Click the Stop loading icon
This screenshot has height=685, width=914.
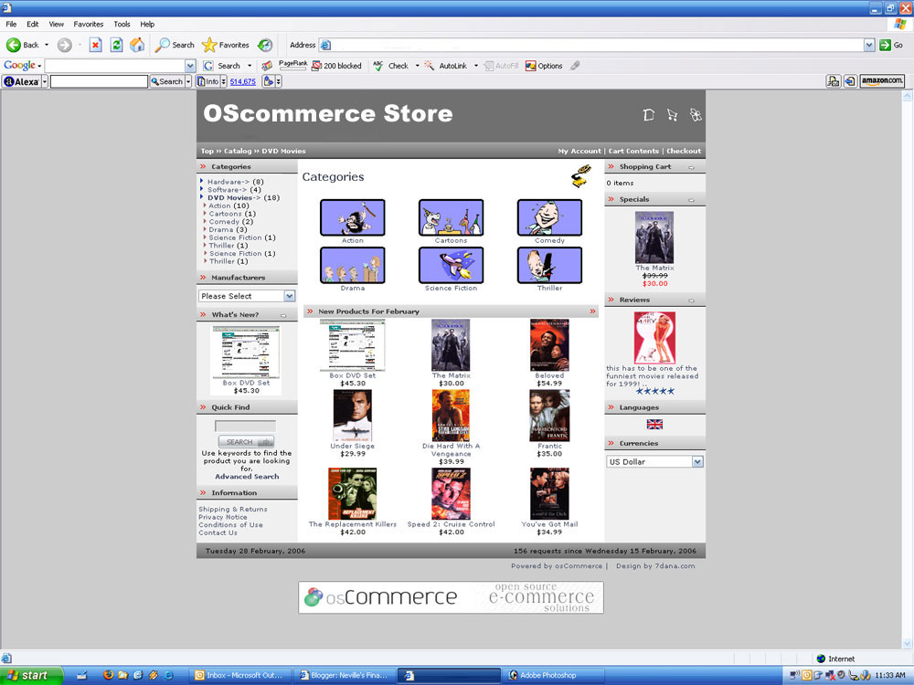[95, 45]
